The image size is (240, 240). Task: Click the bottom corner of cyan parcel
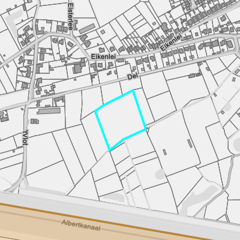pos(109,151)
